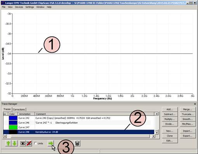Click the trash can delete icon
Viewport: 198px width, 154px height.
coord(77,143)
